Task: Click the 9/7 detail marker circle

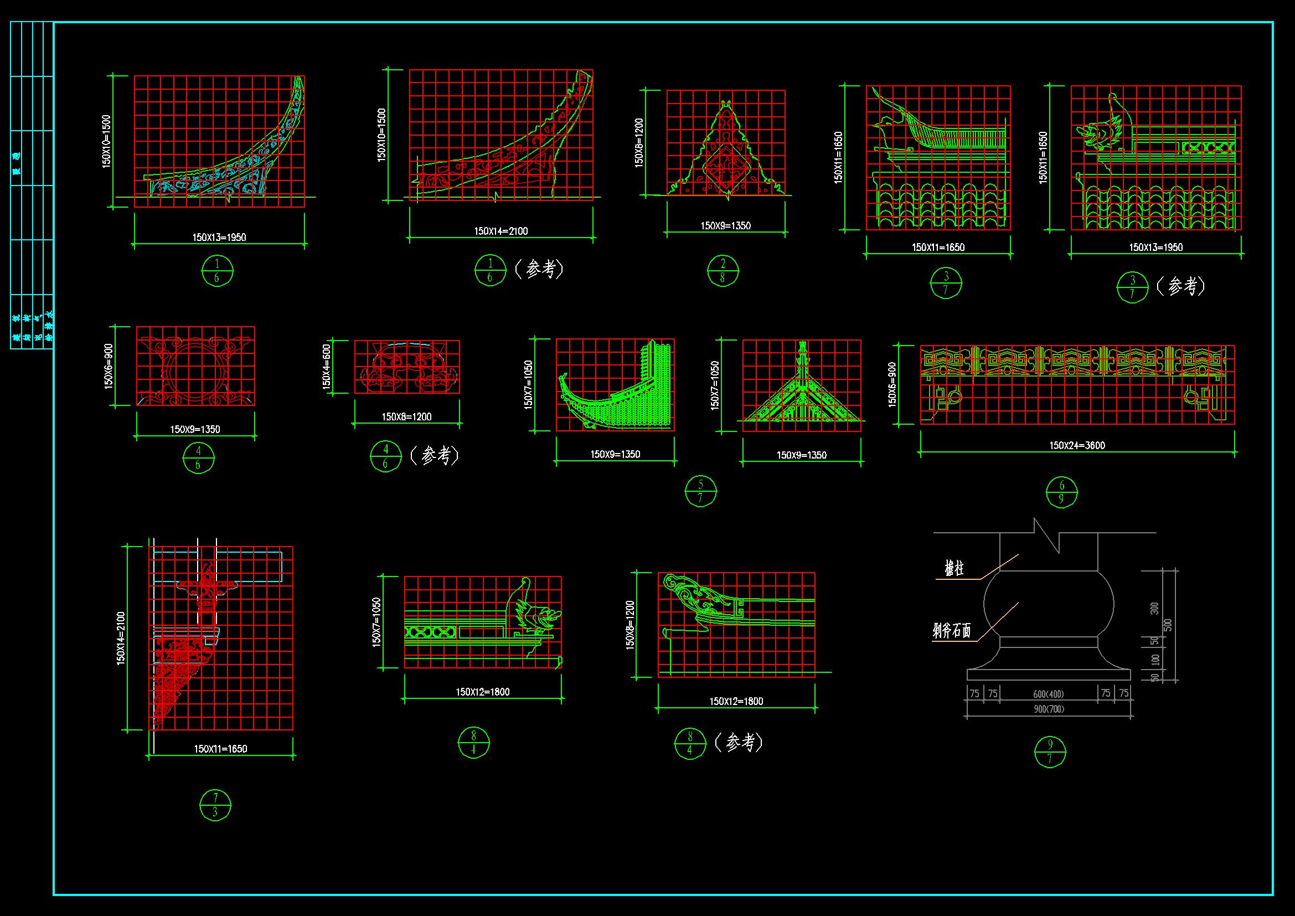Action: (x=1050, y=752)
